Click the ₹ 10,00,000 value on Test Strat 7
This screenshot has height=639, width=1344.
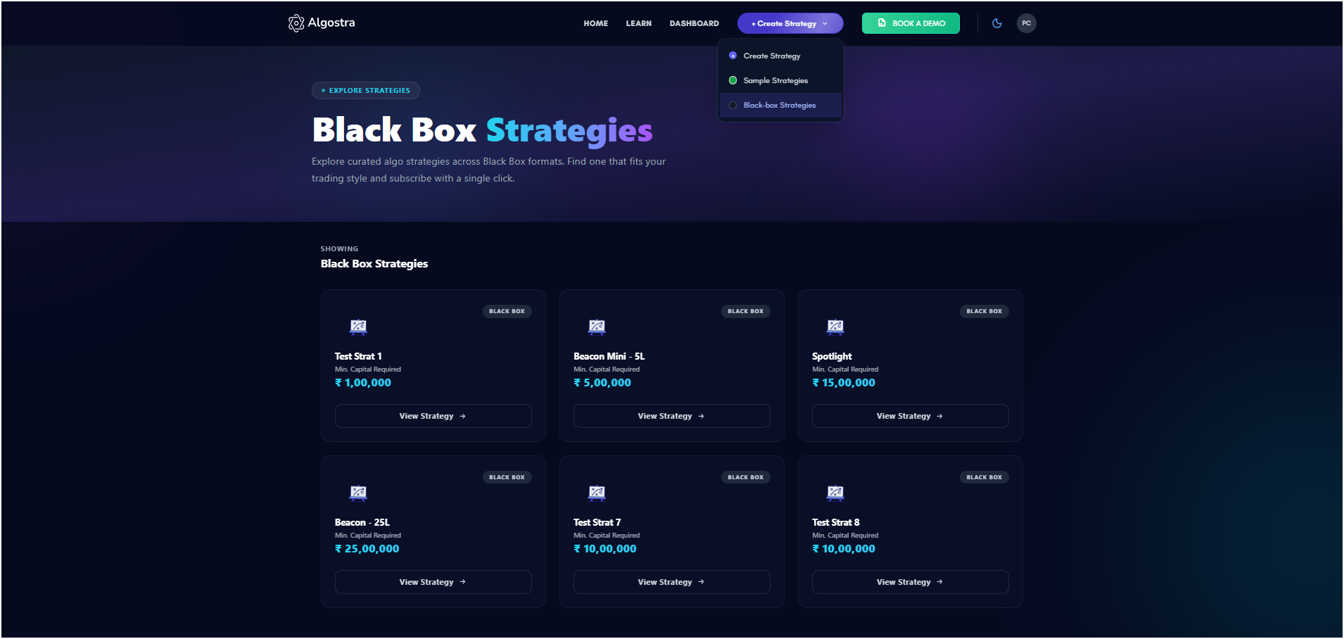click(x=605, y=549)
